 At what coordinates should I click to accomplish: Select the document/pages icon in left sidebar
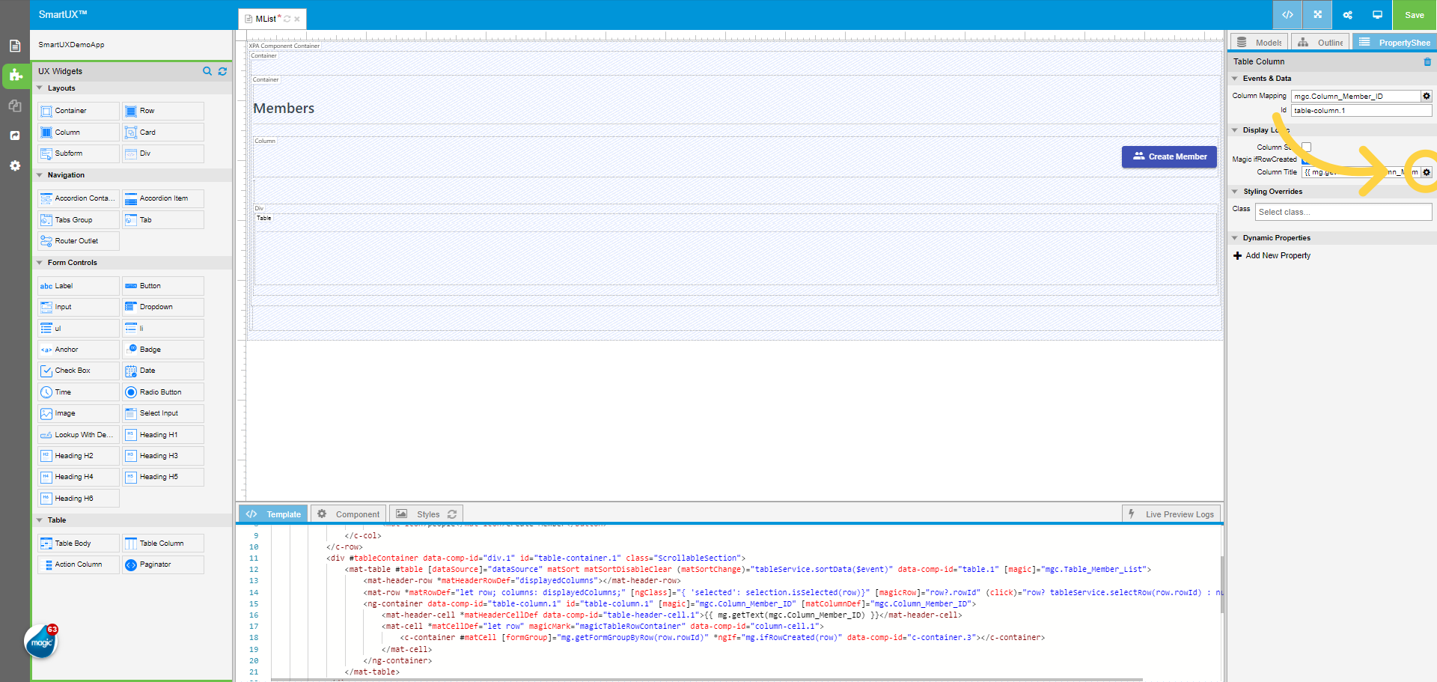tap(15, 46)
